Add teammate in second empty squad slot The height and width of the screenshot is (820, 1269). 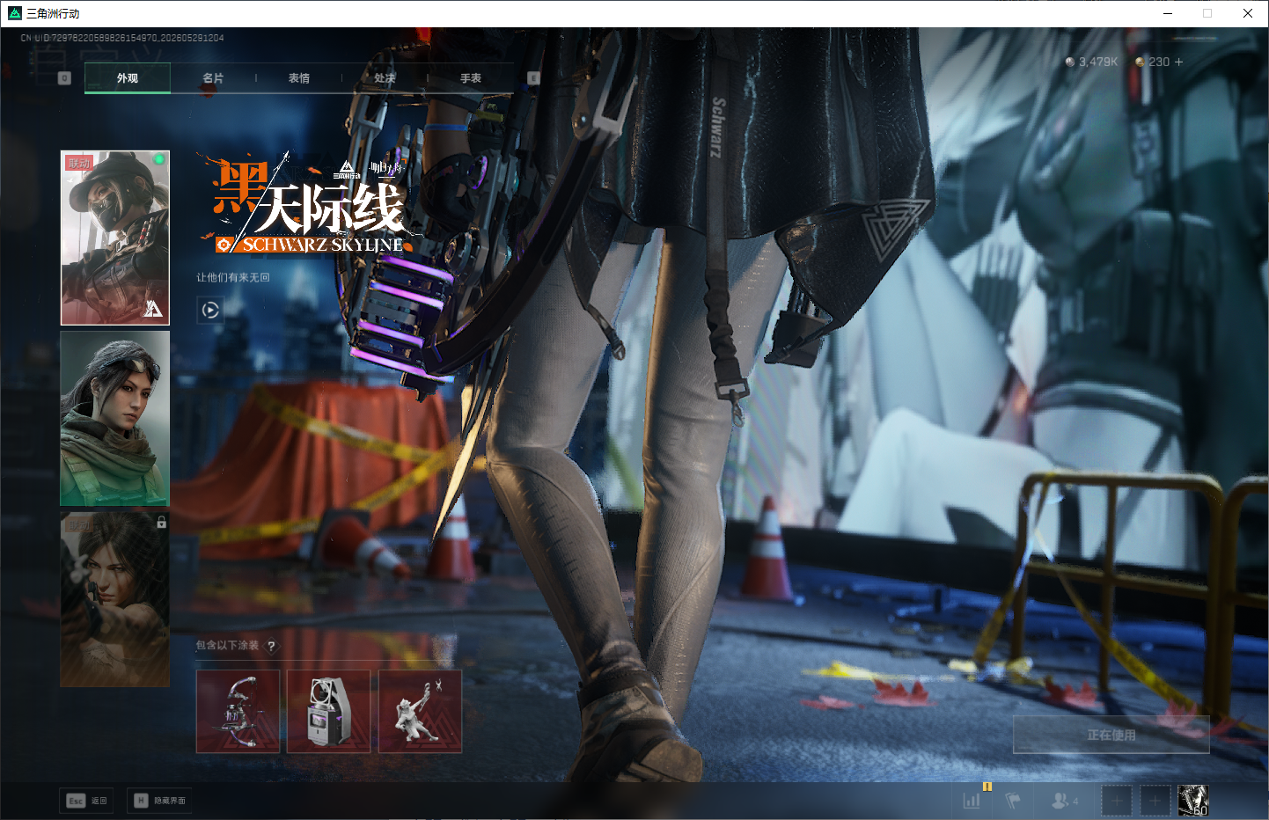[1155, 801]
